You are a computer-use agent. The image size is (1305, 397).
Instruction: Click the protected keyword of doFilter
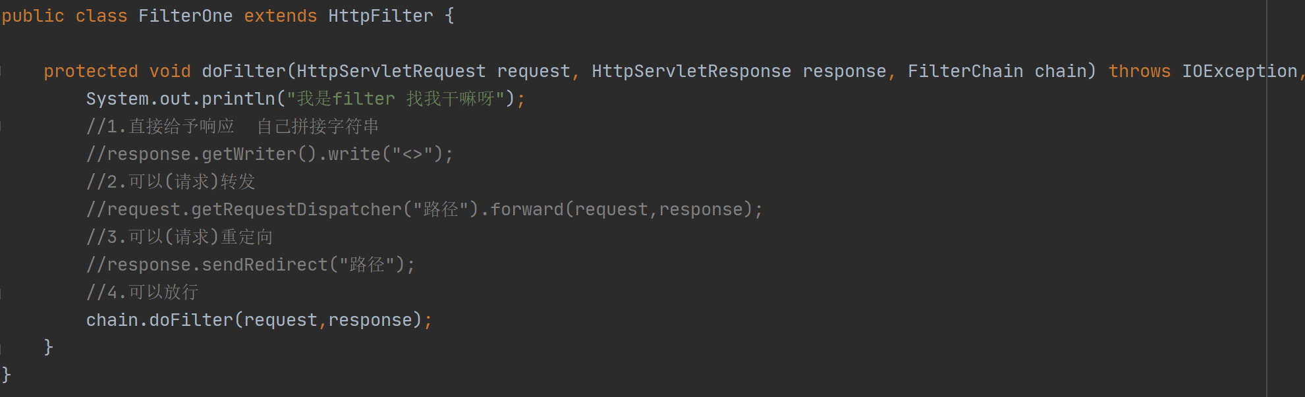coord(91,71)
